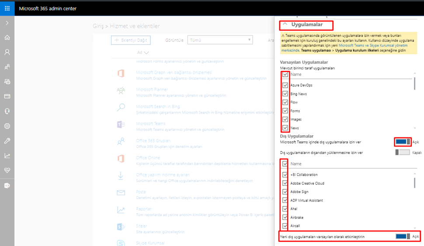Open Reports chart icon in the sidebar

pyautogui.click(x=7, y=156)
